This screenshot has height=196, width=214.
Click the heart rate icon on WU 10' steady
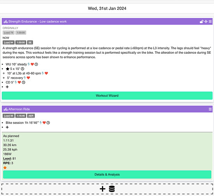(x=32, y=64)
